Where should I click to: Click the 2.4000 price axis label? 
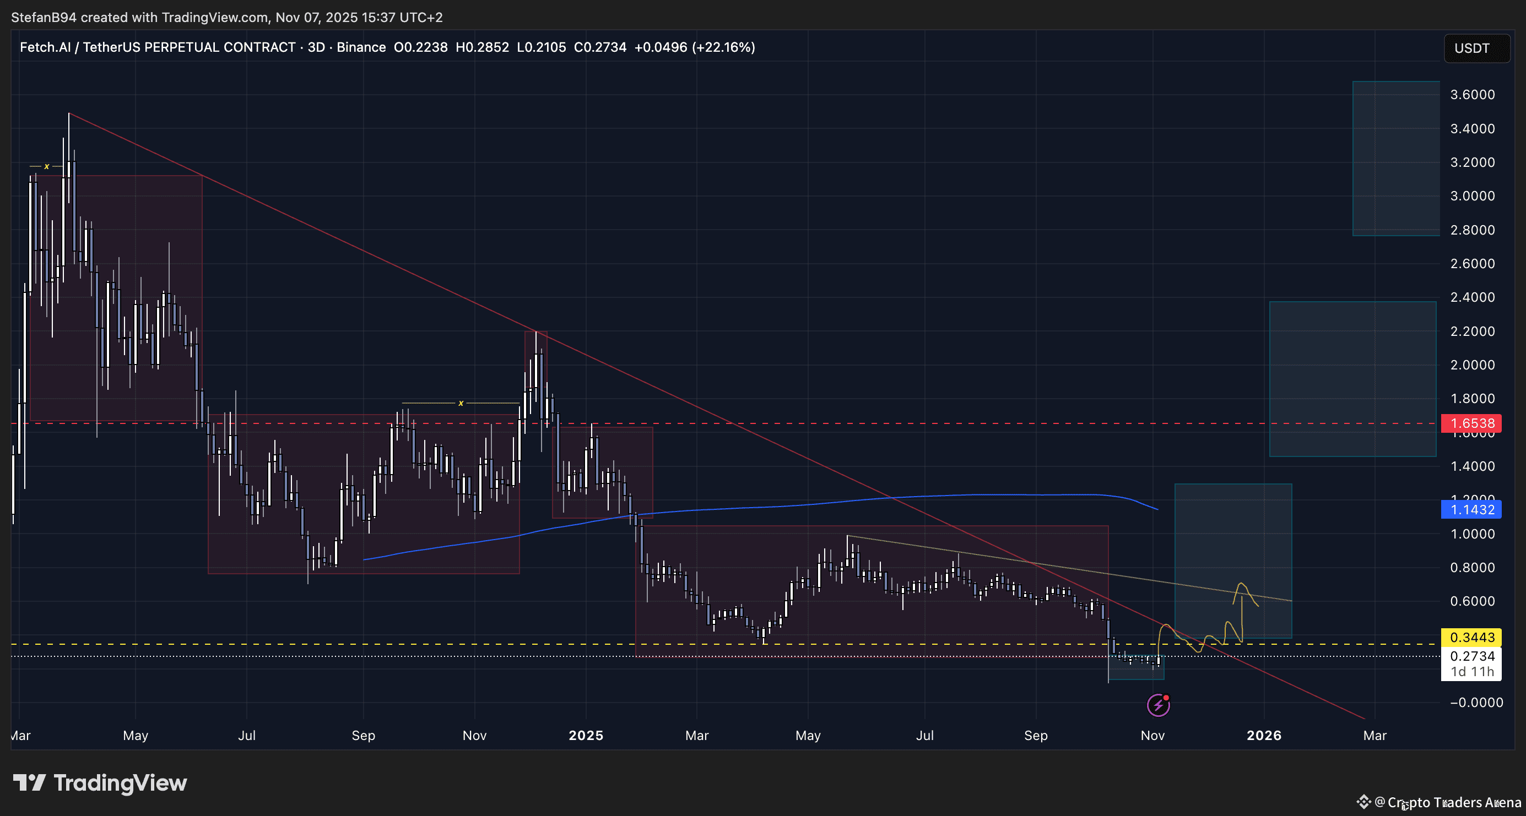click(1473, 297)
